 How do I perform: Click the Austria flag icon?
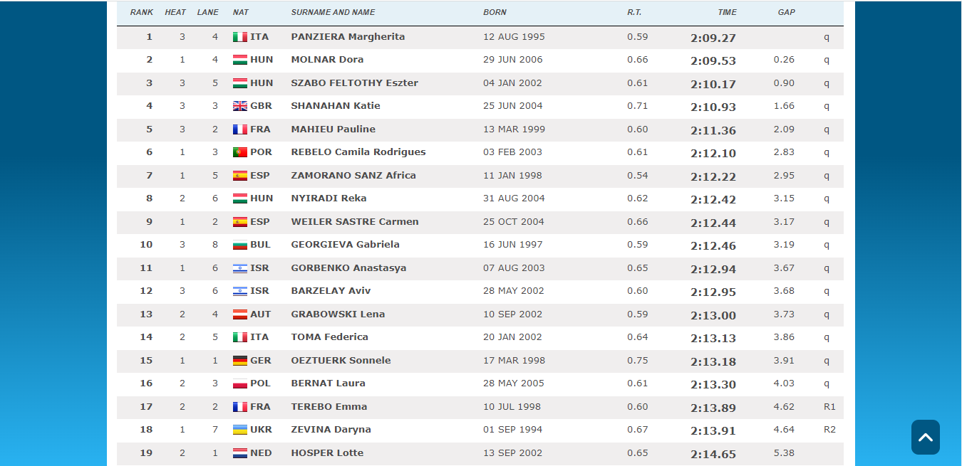240,314
